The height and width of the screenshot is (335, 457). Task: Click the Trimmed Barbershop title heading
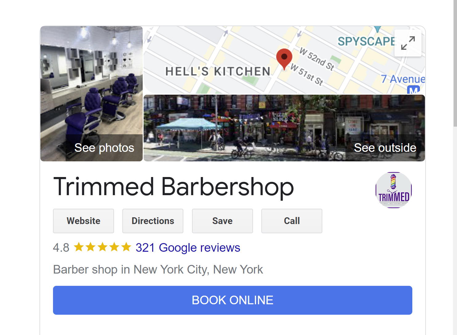coord(173,187)
